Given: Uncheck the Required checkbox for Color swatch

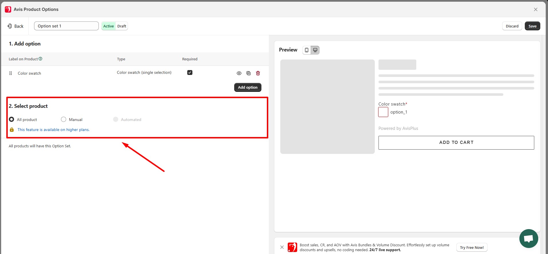Looking at the screenshot, I should pos(190,73).
